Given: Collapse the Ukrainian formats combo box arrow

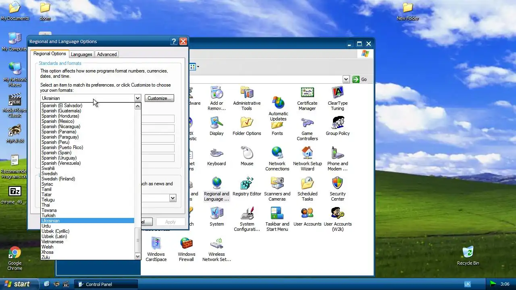Looking at the screenshot, I should (x=137, y=98).
